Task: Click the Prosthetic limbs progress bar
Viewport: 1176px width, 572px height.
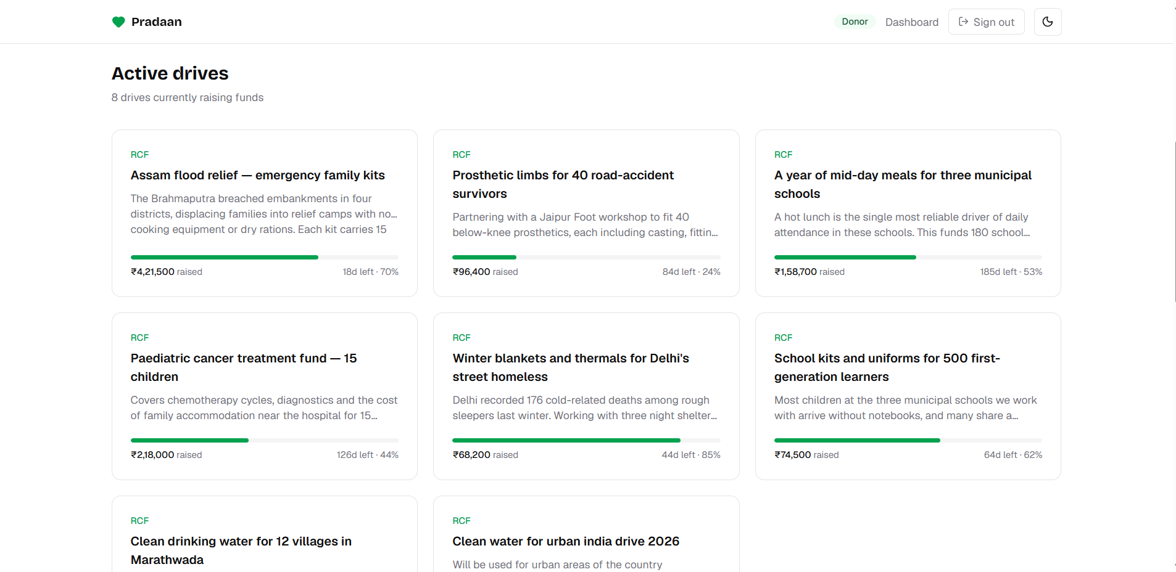Action: [586, 257]
